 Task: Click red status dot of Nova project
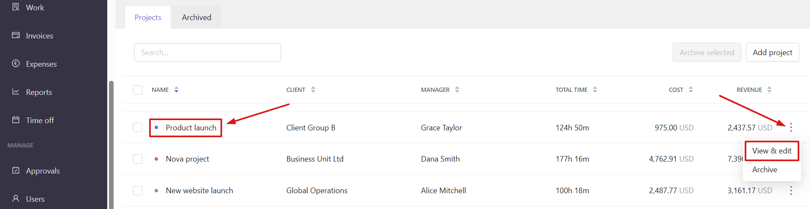tap(156, 159)
